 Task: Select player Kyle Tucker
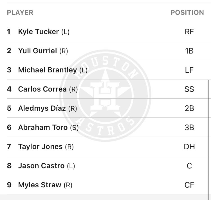38,32
